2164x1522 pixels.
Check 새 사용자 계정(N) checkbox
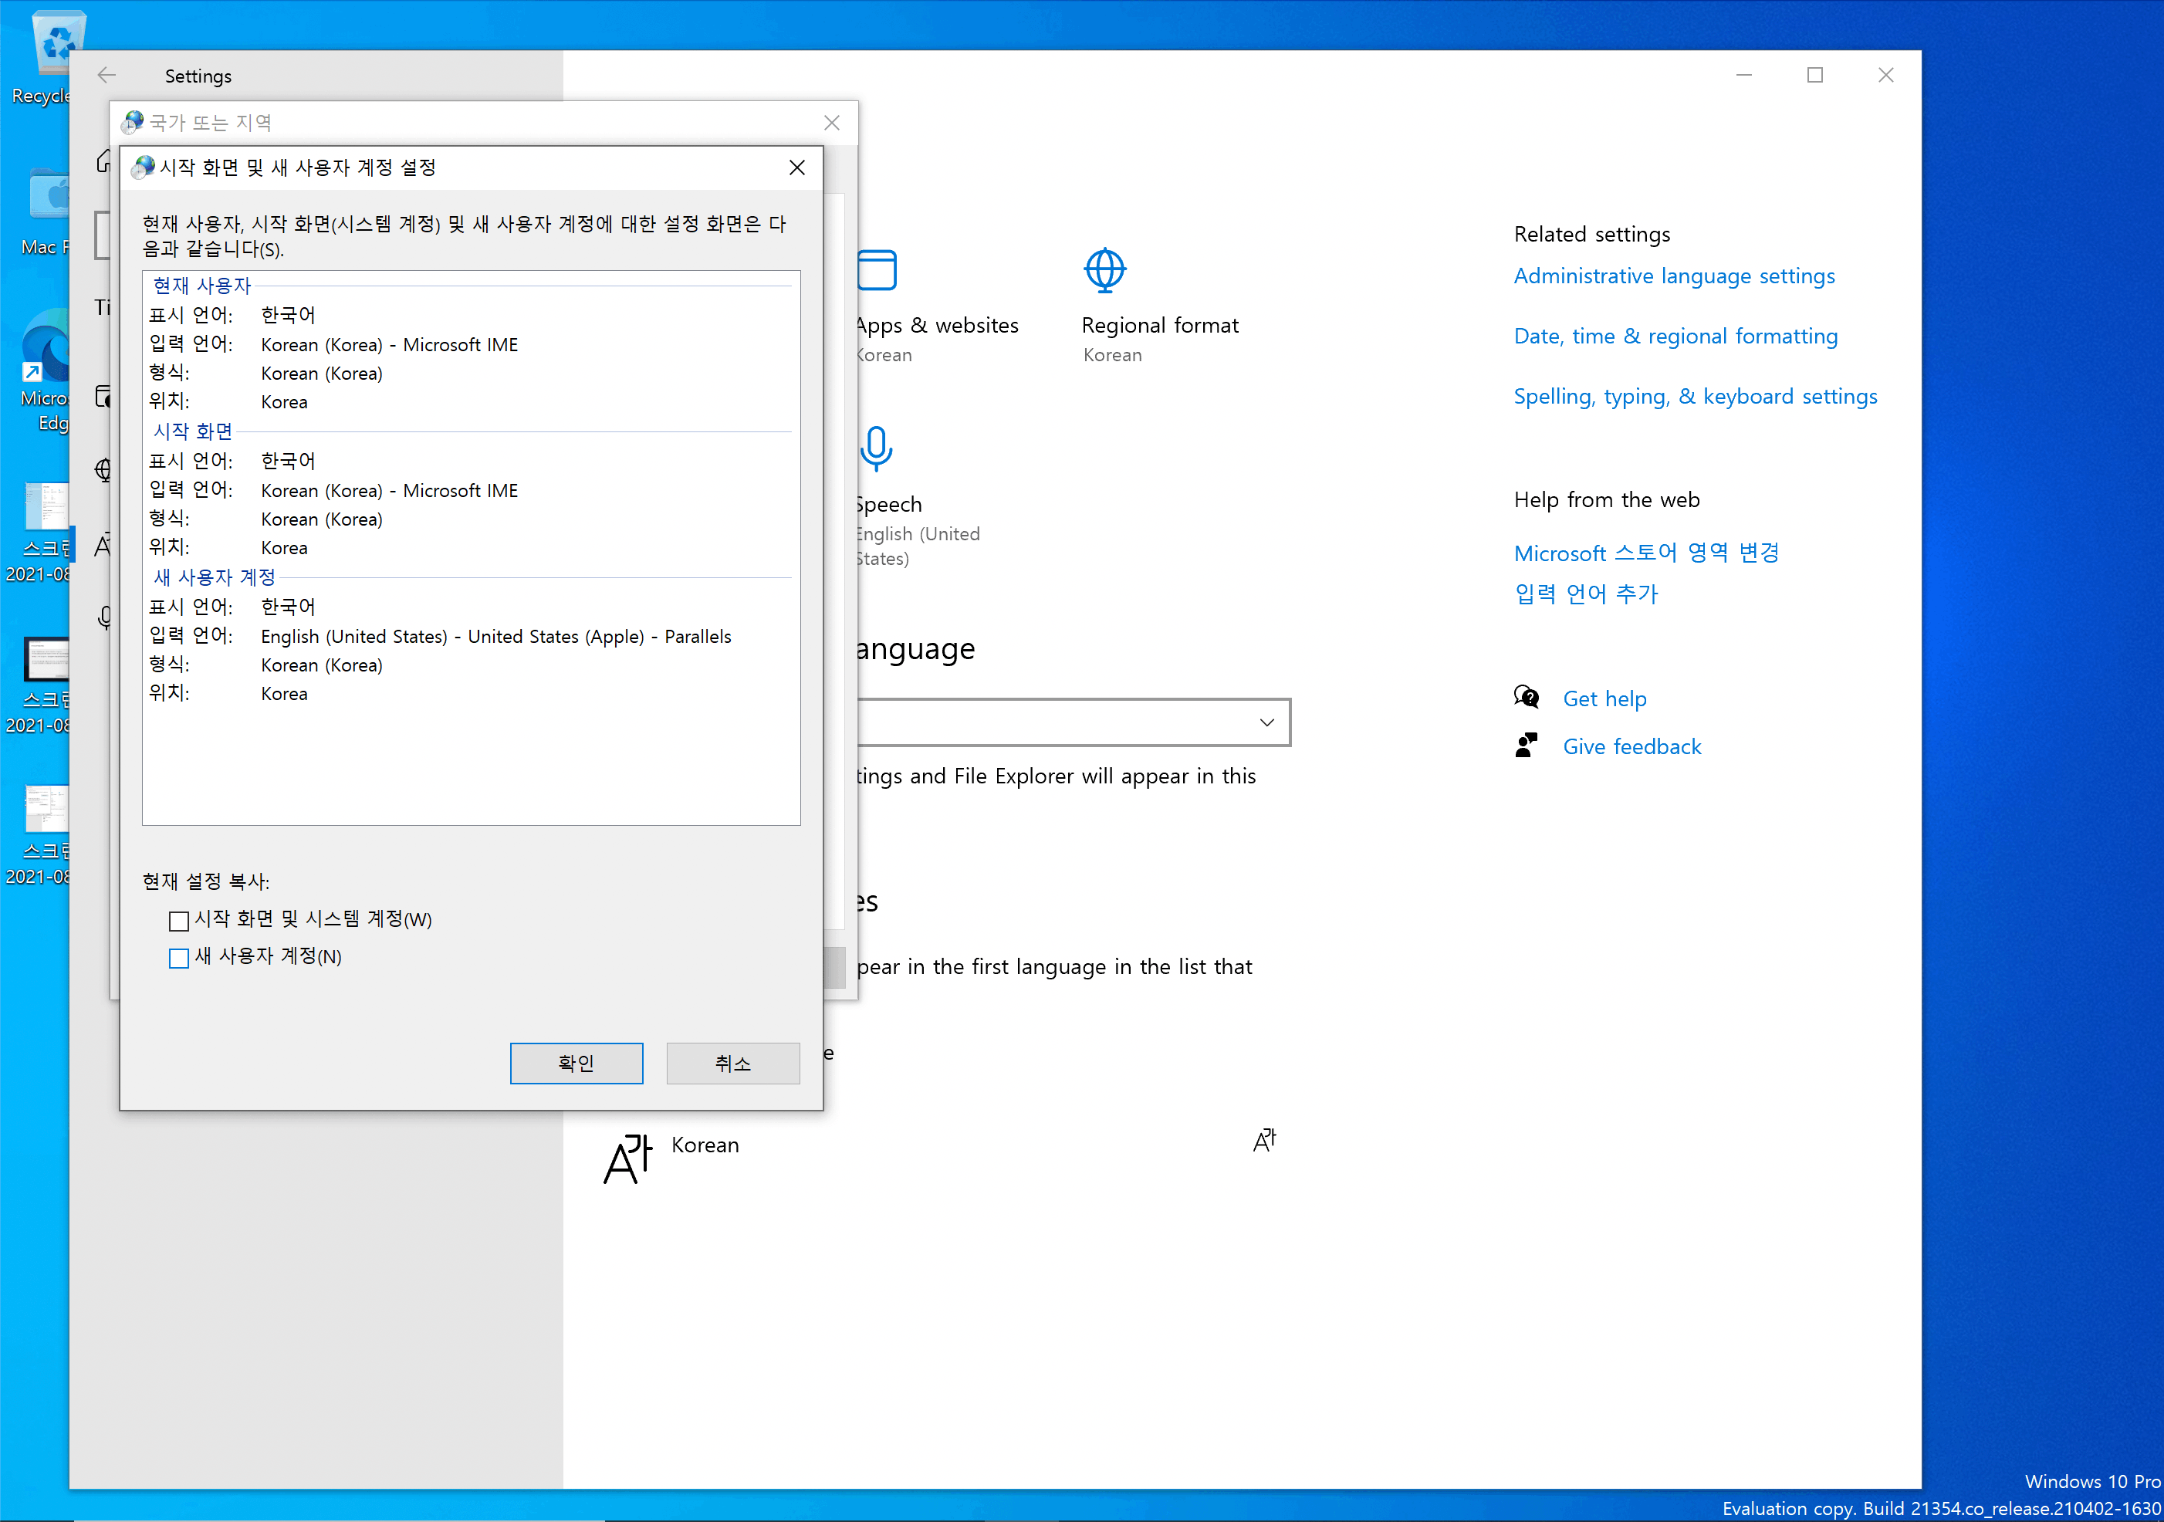[x=178, y=958]
